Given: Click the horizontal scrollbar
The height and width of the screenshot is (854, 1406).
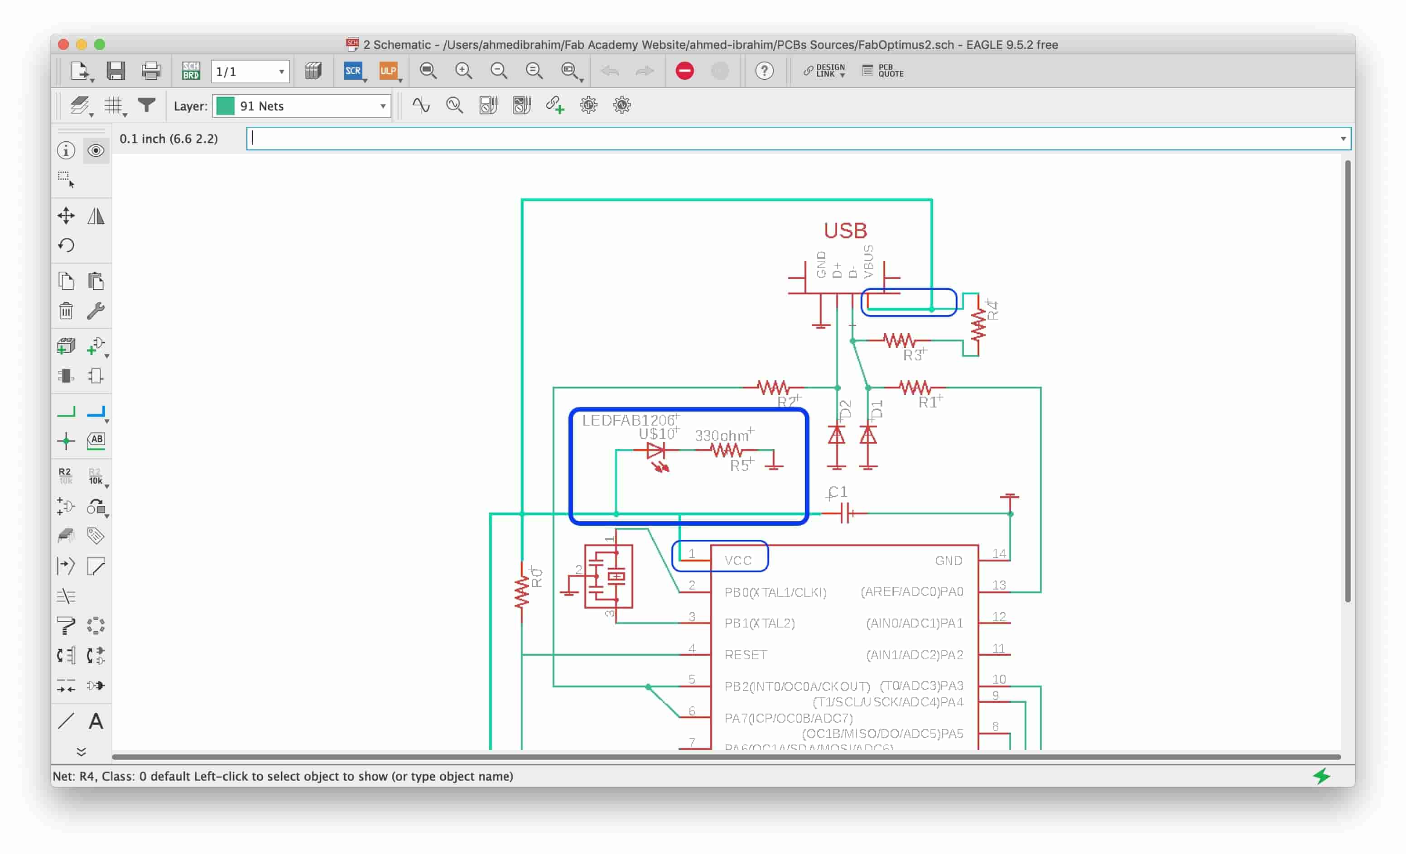Looking at the screenshot, I should point(726,757).
